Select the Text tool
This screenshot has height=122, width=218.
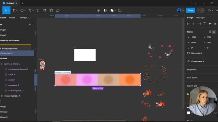click(38, 11)
